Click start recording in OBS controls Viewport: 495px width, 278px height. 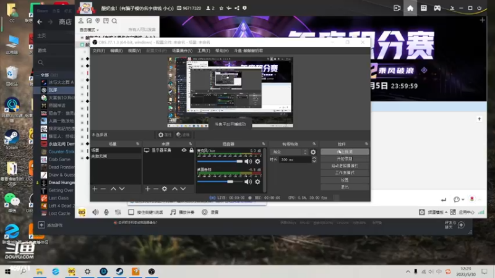pos(345,159)
